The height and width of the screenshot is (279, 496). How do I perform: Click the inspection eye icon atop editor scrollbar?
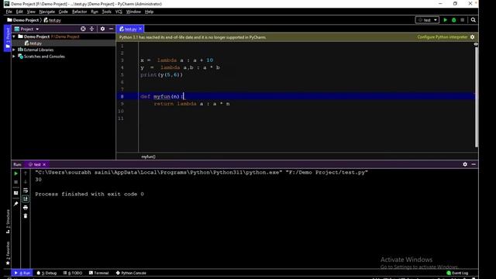pyautogui.click(x=476, y=44)
